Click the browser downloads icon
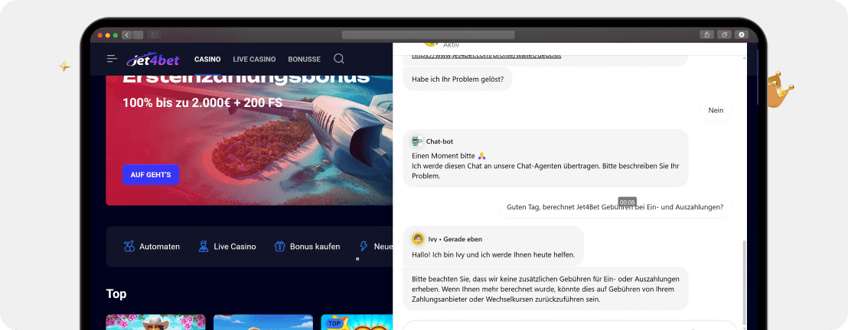Screen dimensions: 848x330 (741, 34)
